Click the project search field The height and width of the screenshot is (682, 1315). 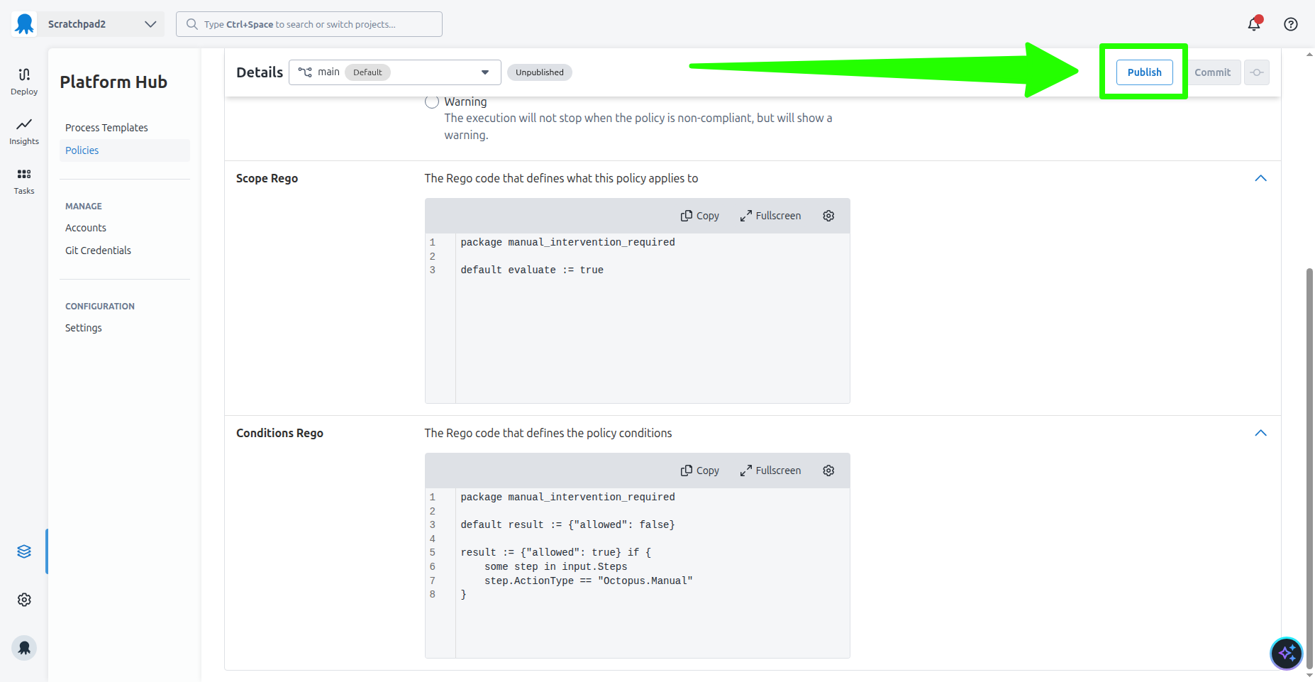click(x=309, y=23)
